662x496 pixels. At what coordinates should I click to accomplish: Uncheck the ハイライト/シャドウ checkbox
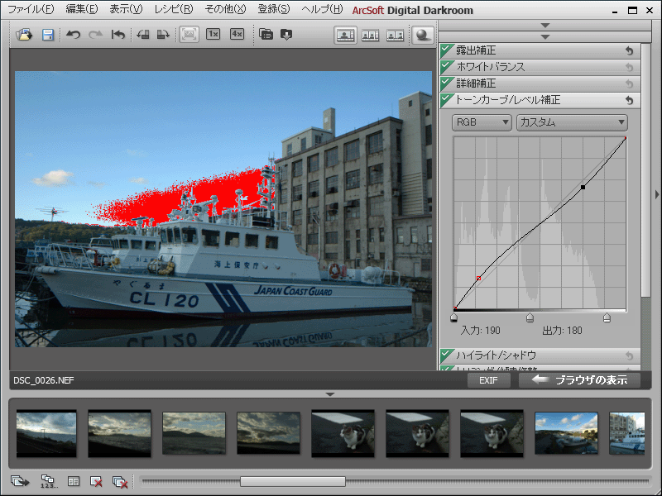pos(447,355)
